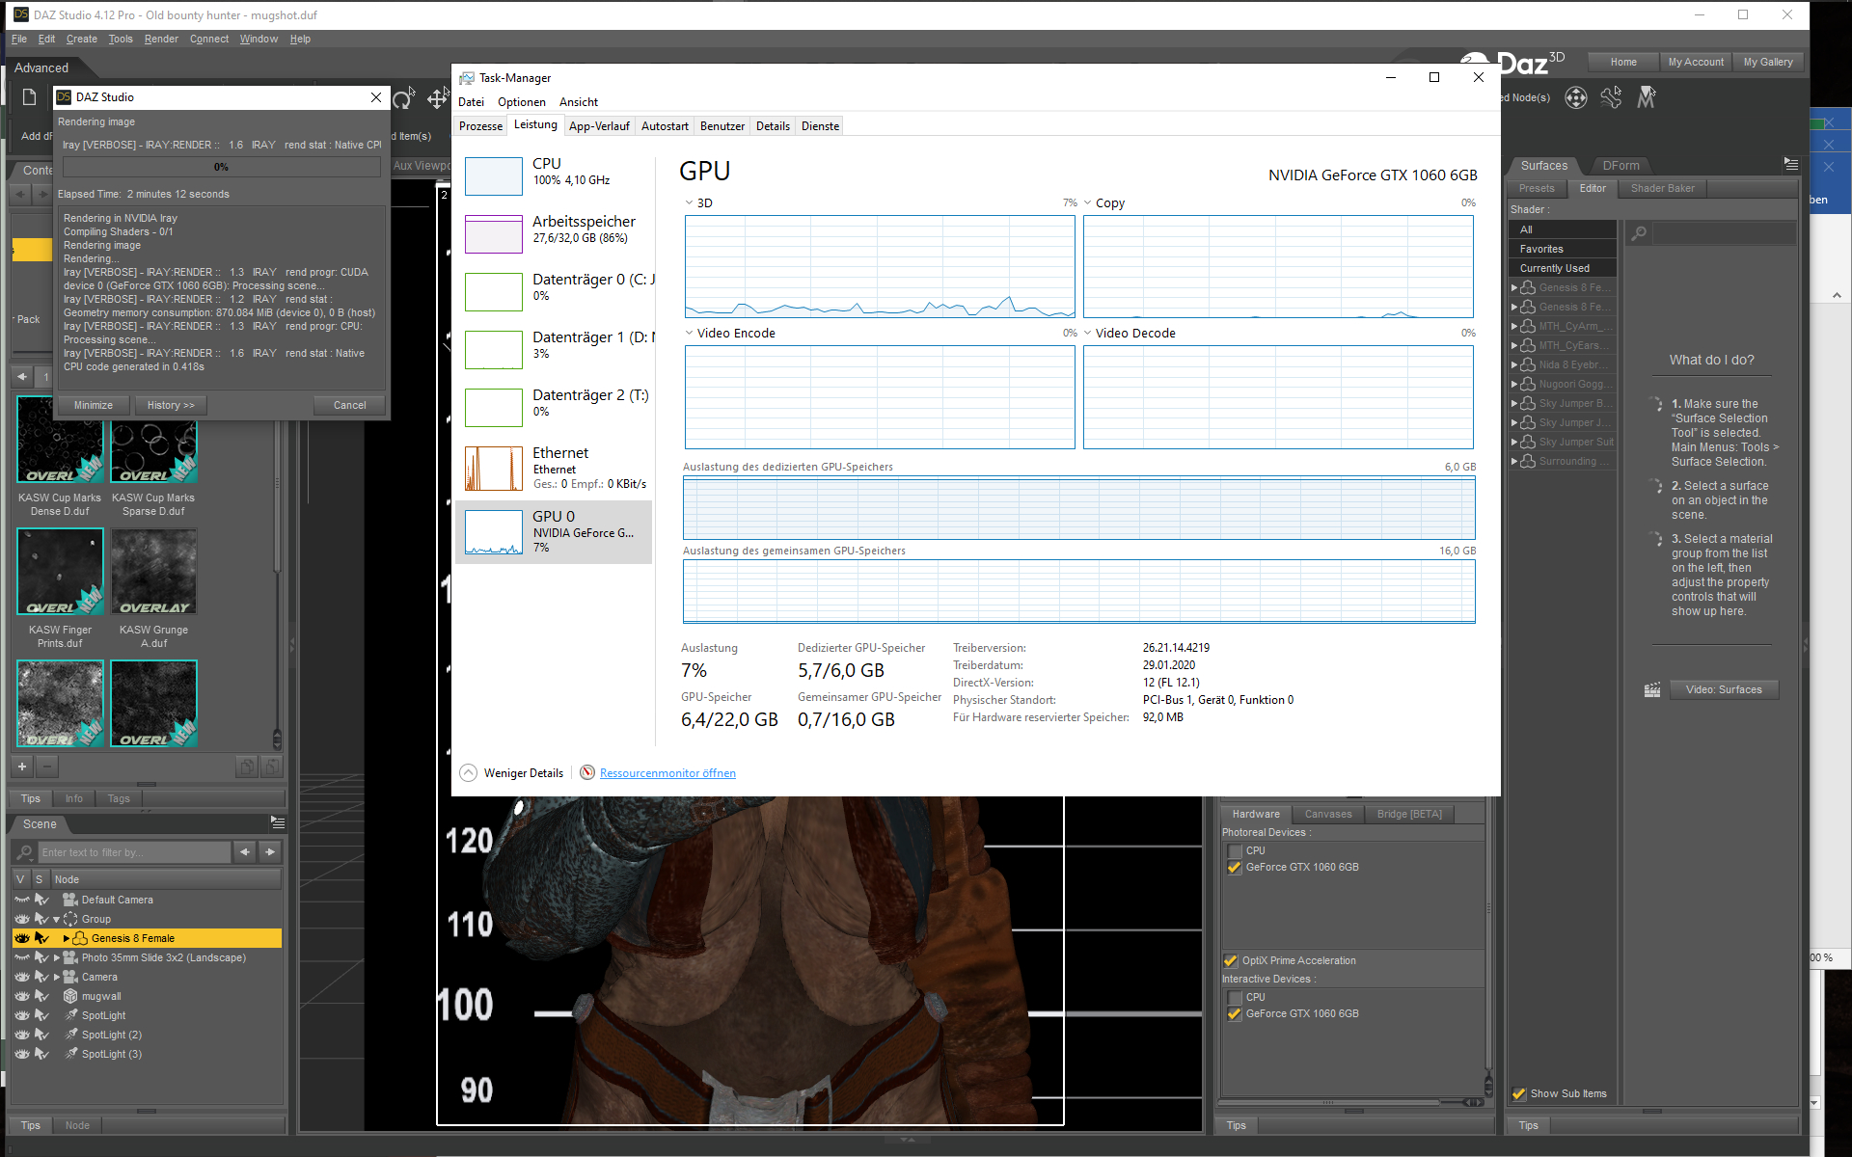Cancel the render in DAZ Studio dialog

pyautogui.click(x=349, y=405)
